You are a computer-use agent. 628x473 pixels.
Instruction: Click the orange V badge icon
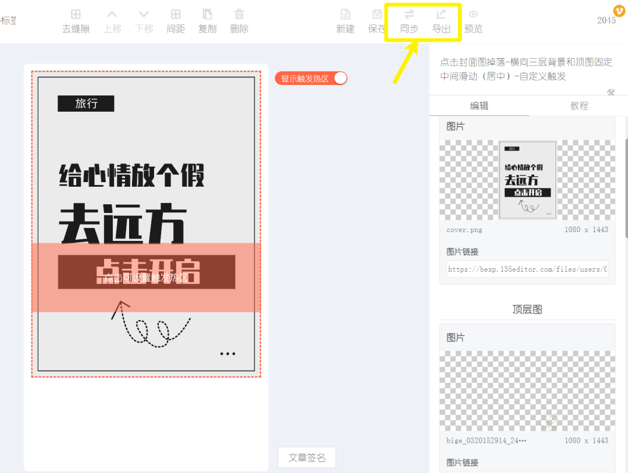tap(619, 10)
